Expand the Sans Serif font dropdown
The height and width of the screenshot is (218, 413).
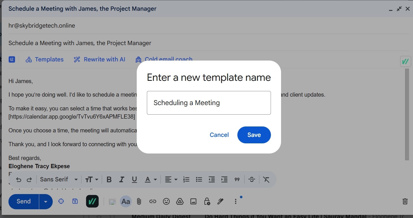coord(59,179)
